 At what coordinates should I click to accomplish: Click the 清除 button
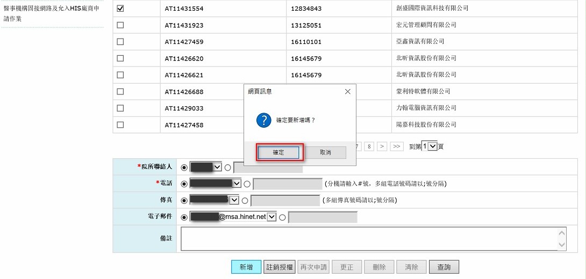(x=411, y=267)
